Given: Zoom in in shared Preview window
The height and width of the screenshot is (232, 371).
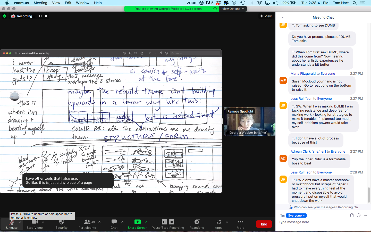Looking at the screenshot, I should click(x=136, y=53).
